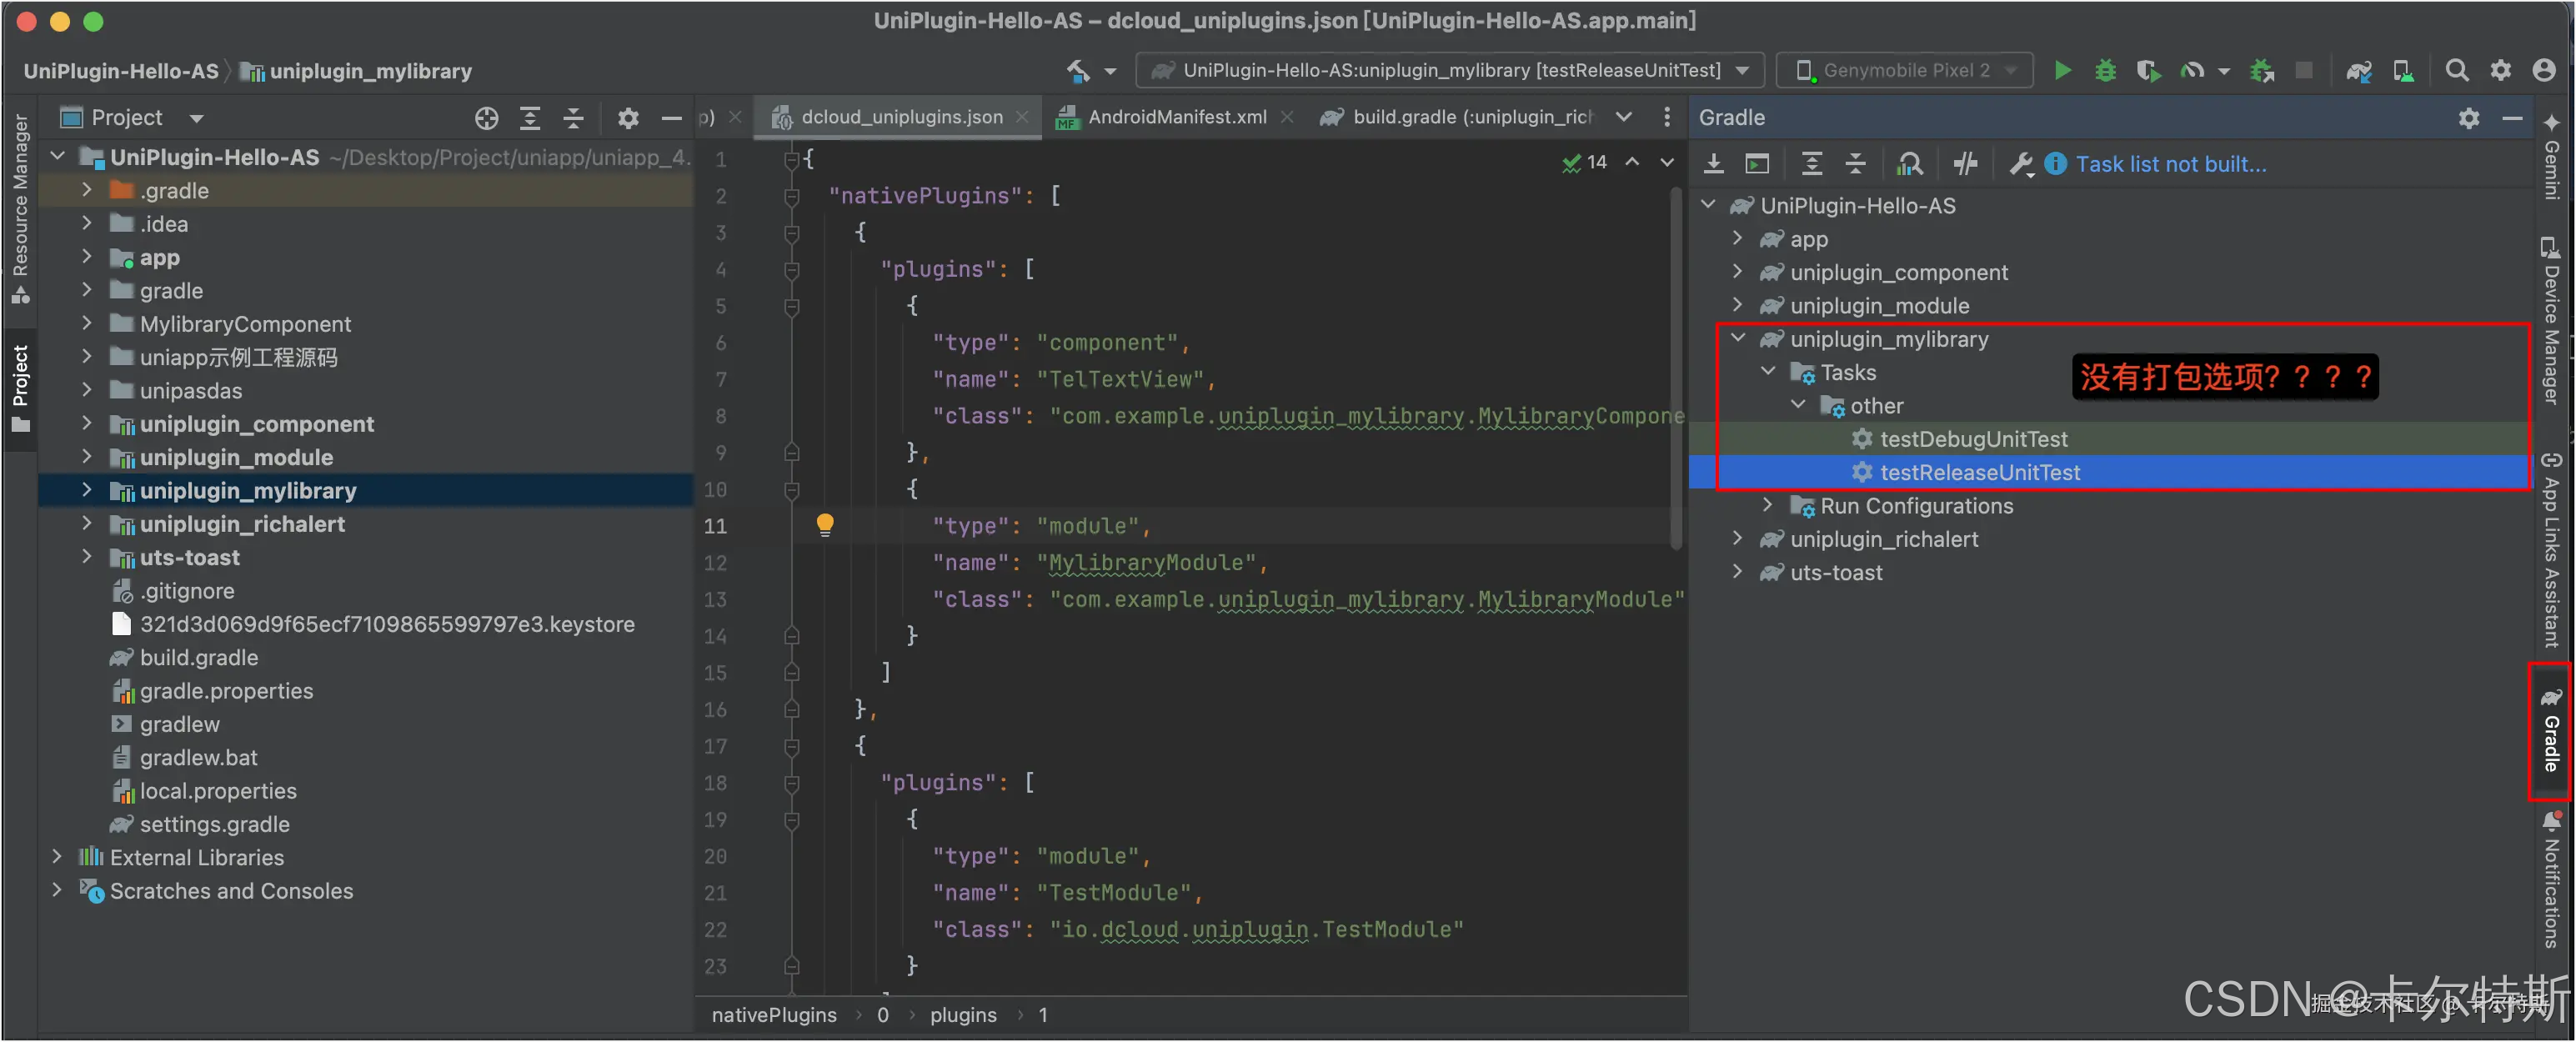Click analyze dependencies icon in Gradle toolbar
The image size is (2576, 1042).
pyautogui.click(x=1910, y=164)
